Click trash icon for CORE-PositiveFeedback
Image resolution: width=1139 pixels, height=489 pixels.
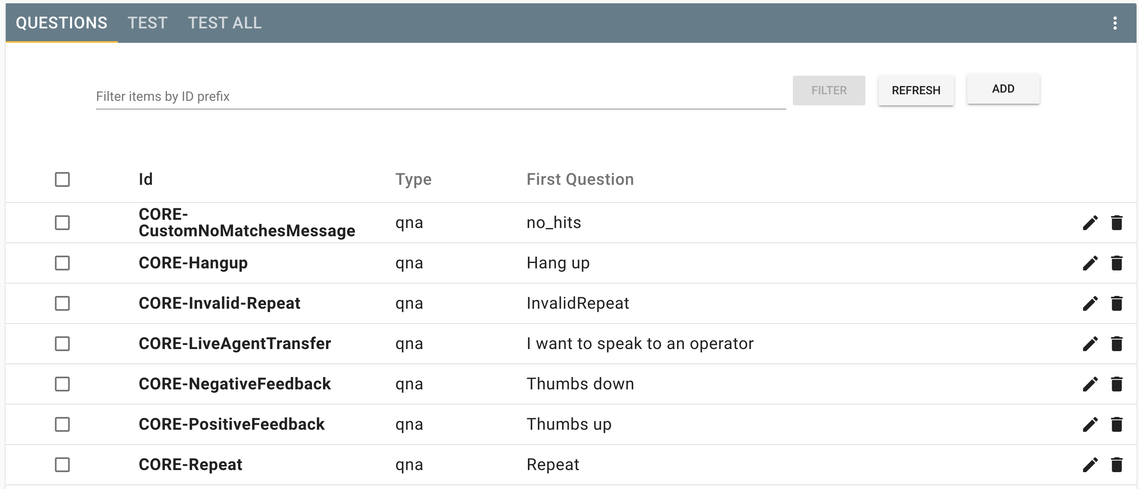[x=1116, y=424]
